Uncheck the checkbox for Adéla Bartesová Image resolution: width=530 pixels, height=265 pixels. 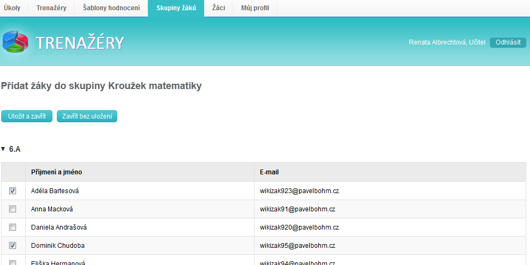[13, 191]
